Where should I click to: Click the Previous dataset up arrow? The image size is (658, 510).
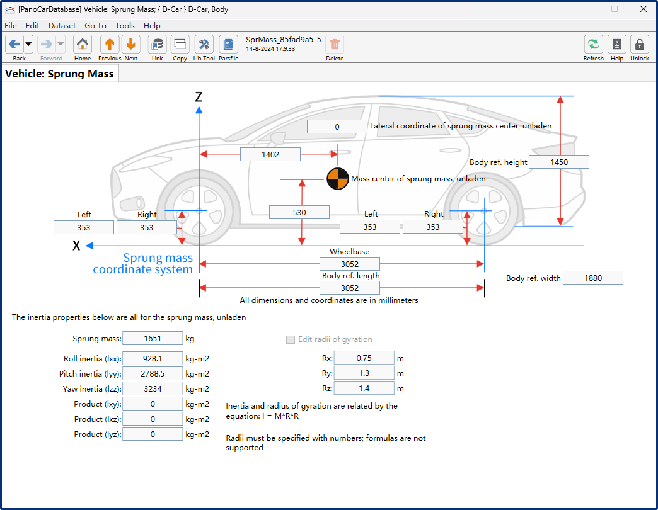pyautogui.click(x=110, y=44)
